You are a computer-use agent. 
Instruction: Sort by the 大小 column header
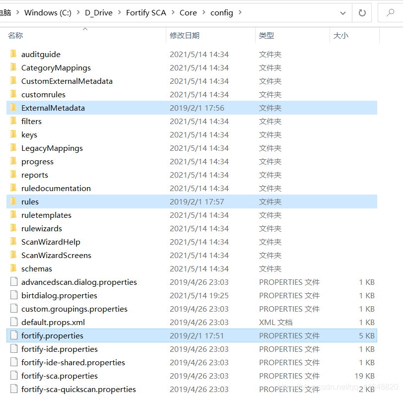click(x=341, y=35)
